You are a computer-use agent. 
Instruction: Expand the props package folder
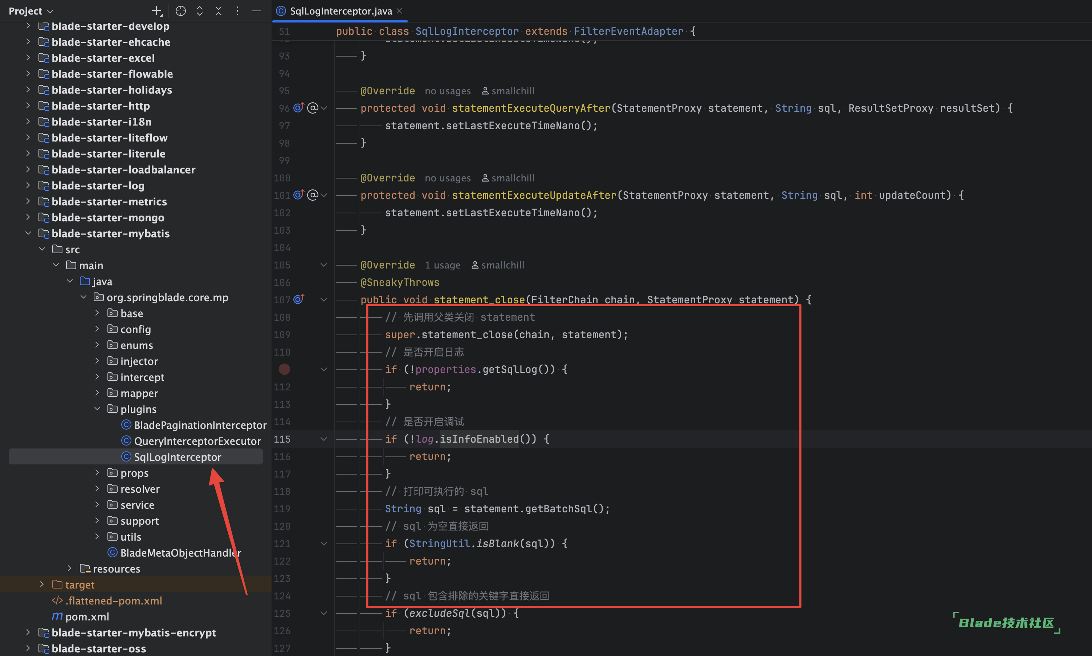coord(97,473)
